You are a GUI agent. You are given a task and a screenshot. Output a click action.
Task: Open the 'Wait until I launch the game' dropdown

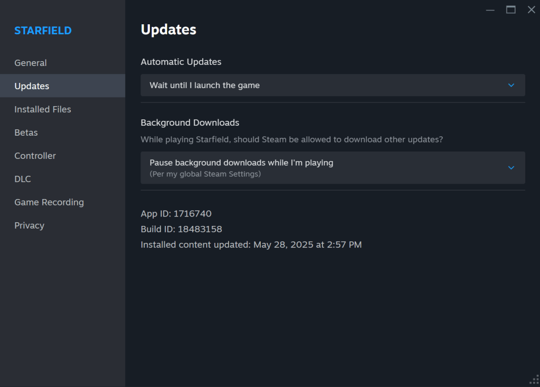pos(333,85)
